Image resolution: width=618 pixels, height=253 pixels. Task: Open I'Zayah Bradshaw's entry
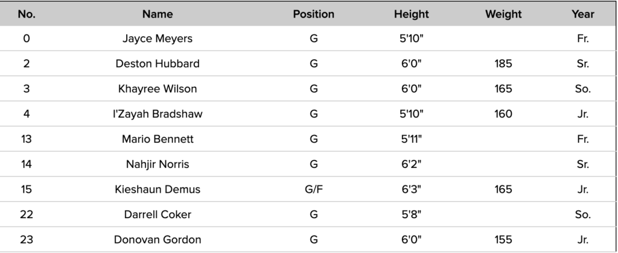(x=158, y=114)
